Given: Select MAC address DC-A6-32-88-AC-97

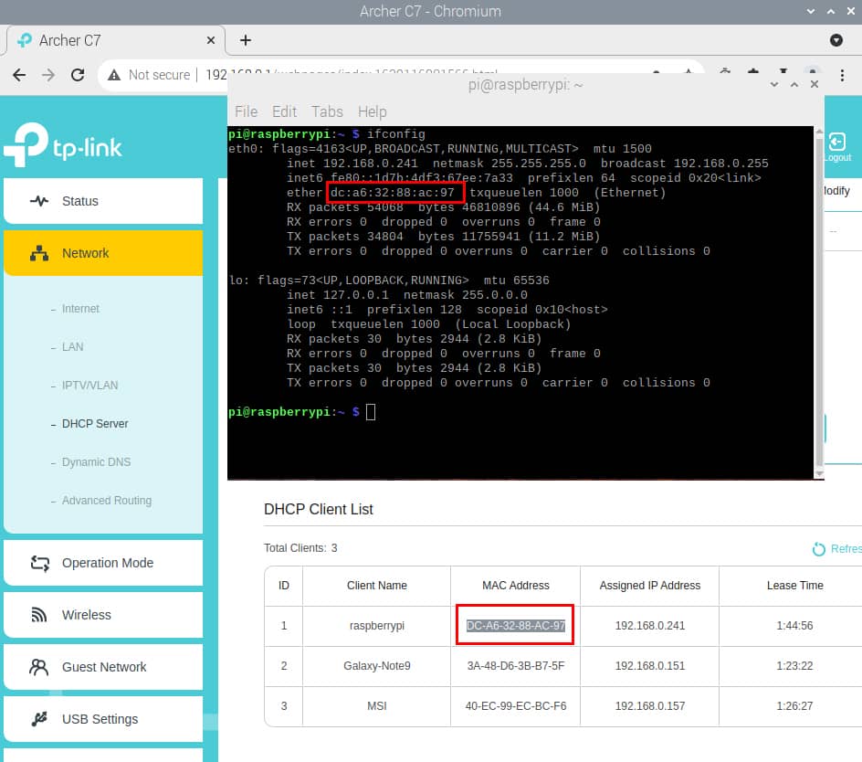Looking at the screenshot, I should point(515,626).
